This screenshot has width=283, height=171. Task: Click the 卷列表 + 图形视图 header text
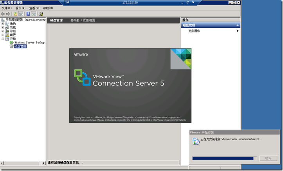click(83, 20)
